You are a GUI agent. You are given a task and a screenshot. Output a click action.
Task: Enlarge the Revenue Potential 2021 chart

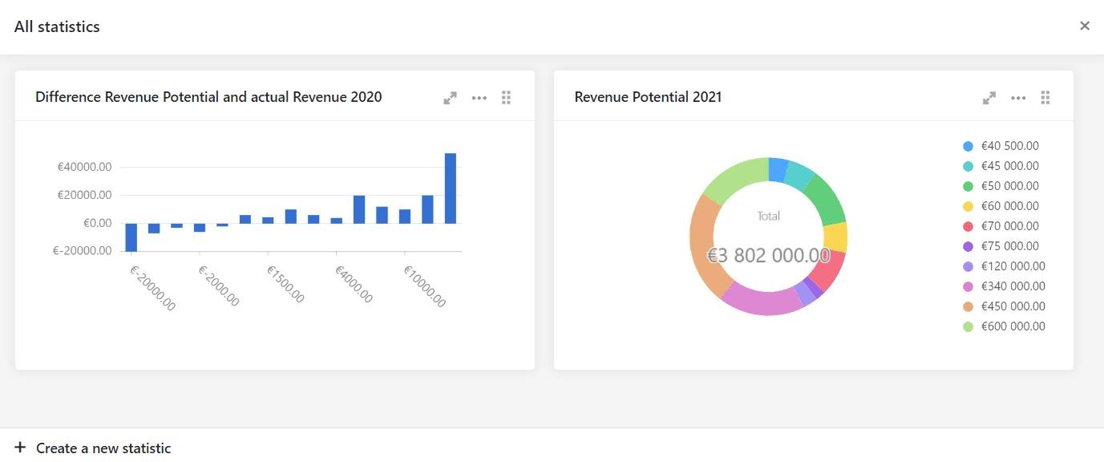coord(989,98)
